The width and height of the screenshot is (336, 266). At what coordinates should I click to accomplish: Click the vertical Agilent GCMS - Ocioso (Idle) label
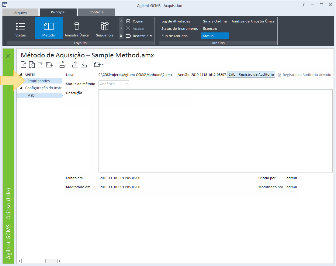[8, 223]
